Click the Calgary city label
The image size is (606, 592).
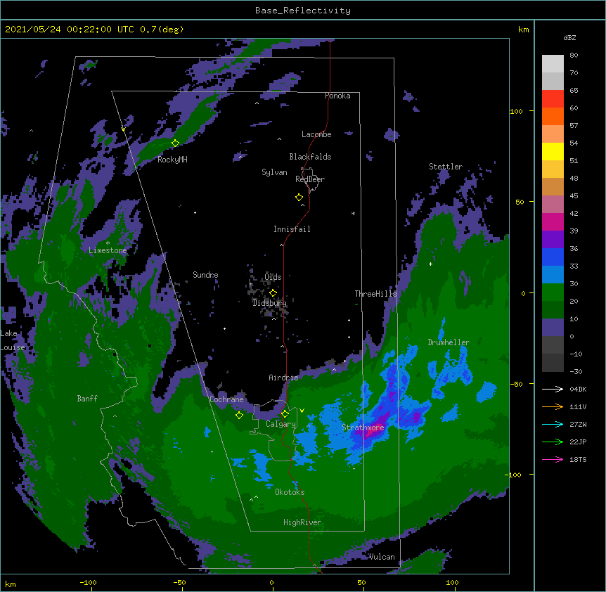pos(281,424)
